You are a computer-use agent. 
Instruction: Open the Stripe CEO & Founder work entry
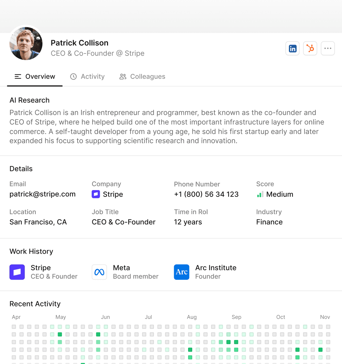(43, 272)
